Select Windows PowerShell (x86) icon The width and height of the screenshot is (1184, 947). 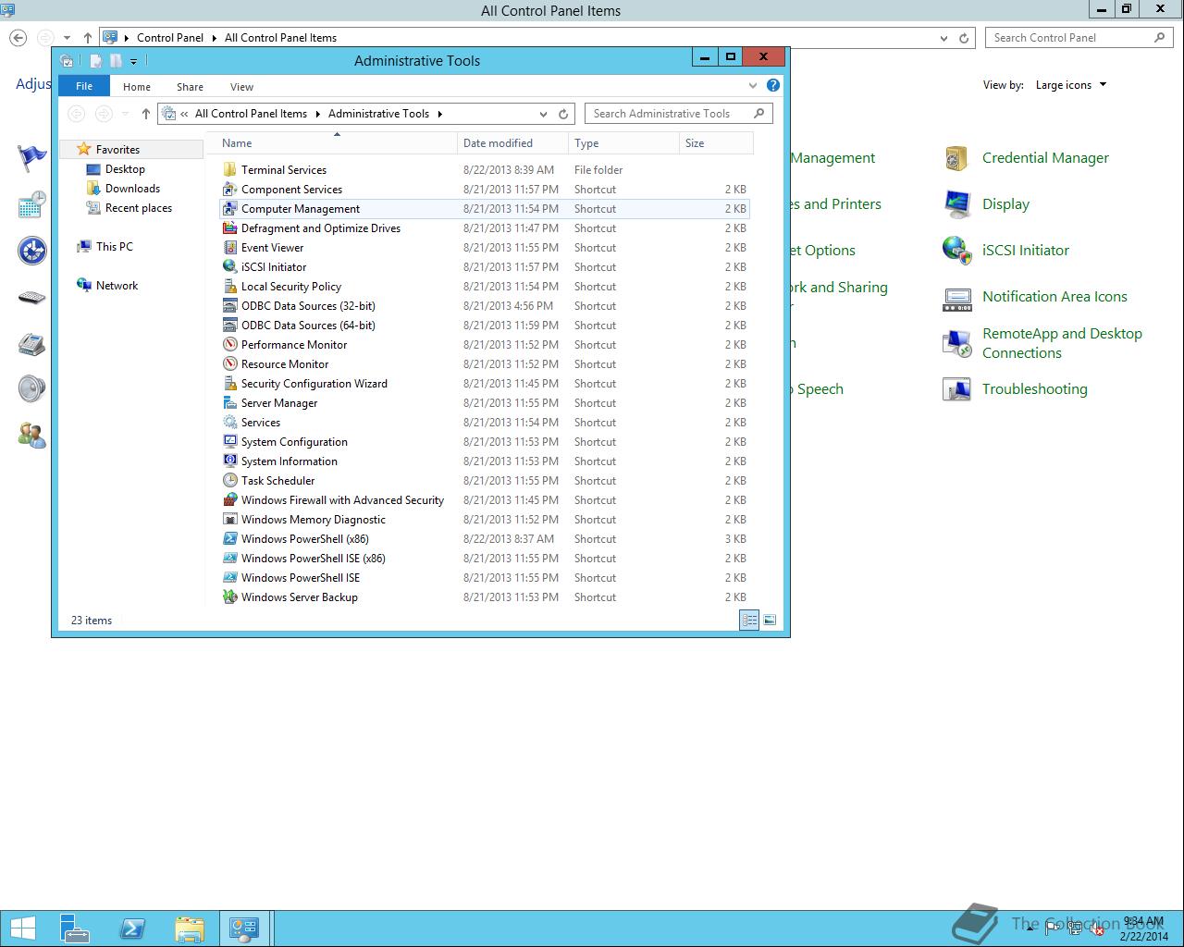click(x=229, y=539)
